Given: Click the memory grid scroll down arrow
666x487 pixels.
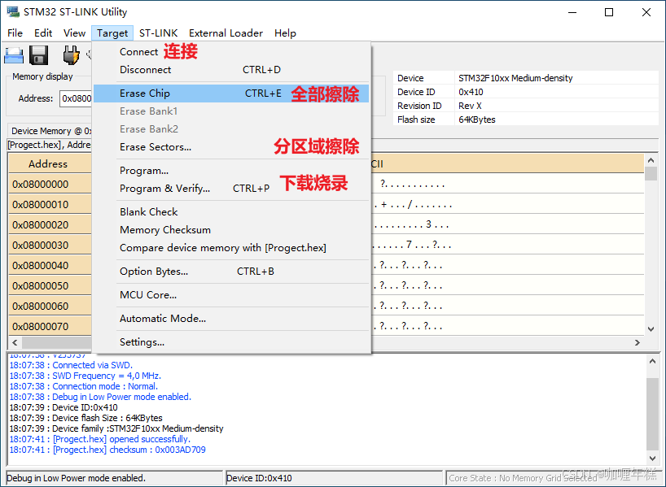Looking at the screenshot, I should point(651,328).
